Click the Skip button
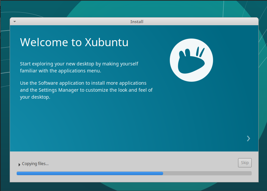This screenshot has width=267, height=191. pos(245,163)
